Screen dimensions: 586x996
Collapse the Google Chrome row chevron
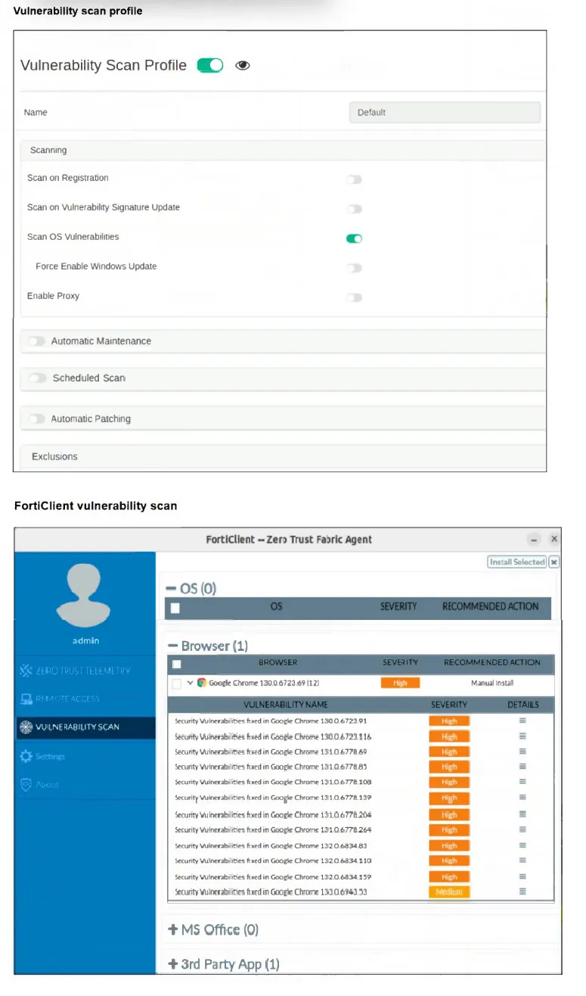pyautogui.click(x=190, y=683)
